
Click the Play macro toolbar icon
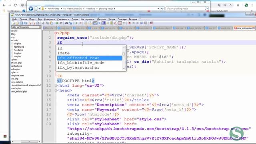tap(138, 23)
